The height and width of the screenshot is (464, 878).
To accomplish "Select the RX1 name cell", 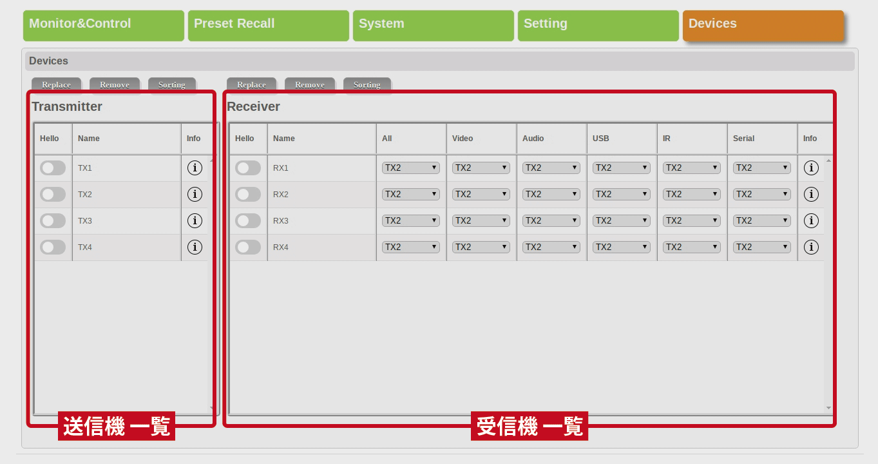I will [x=321, y=168].
